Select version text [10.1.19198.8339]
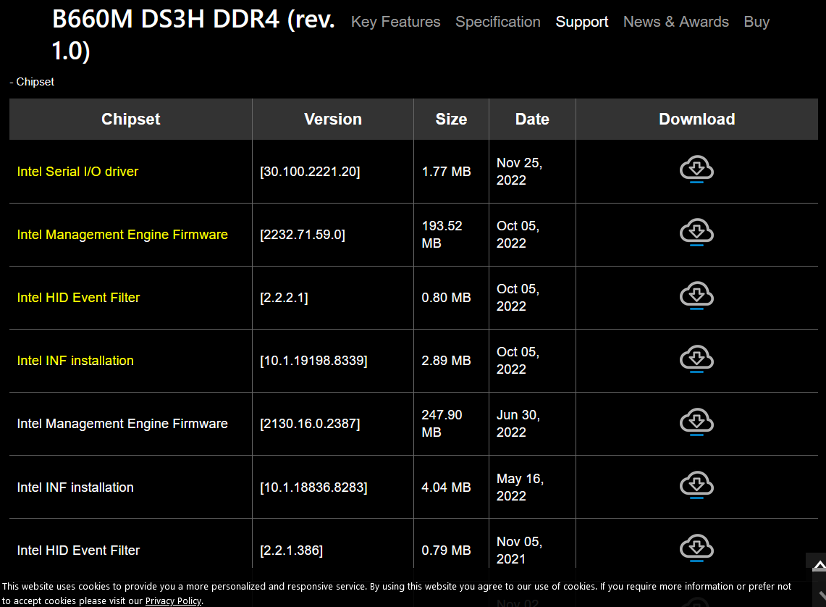This screenshot has height=607, width=826. coord(313,361)
